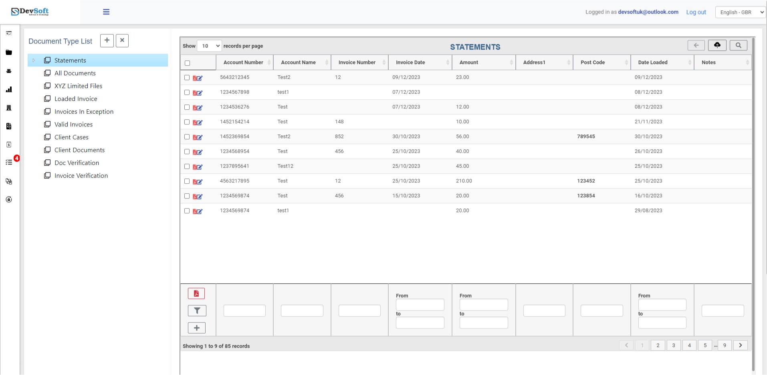
Task: Open the filter funnel icon below the table
Action: [x=196, y=311]
